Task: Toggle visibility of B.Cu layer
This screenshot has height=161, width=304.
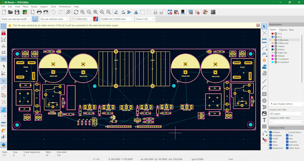Action: 276,37
